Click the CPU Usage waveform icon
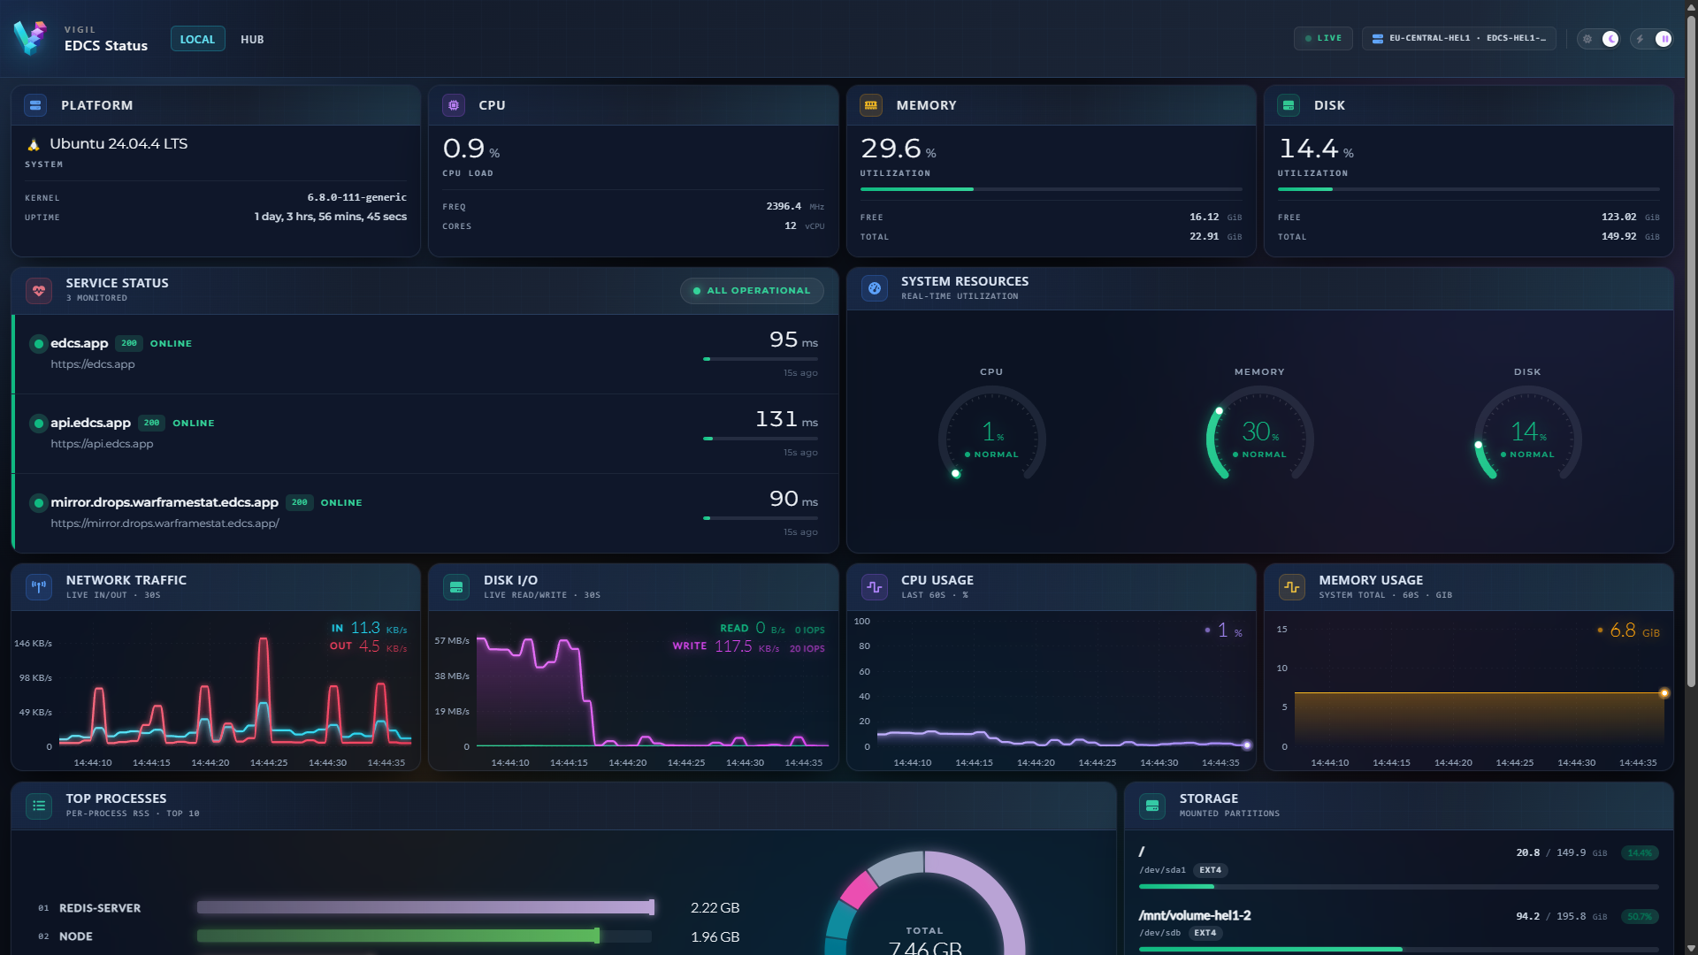Screen dimensions: 1698x955 tap(875, 587)
